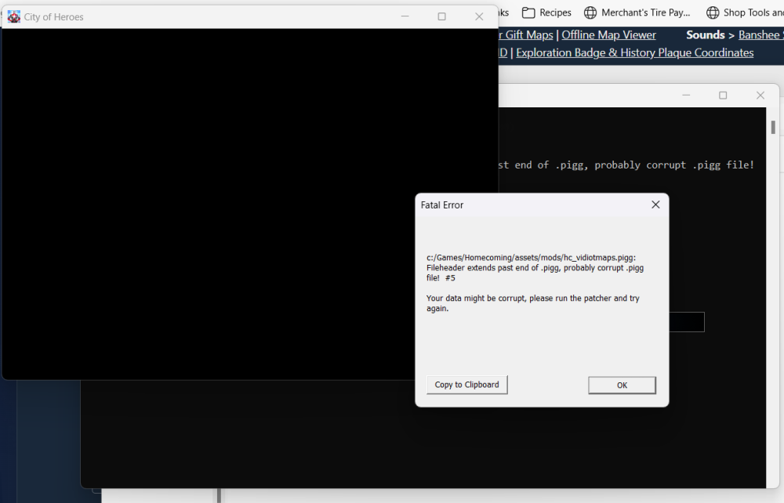
Task: Open the Offline Map Viewer link
Action: pyautogui.click(x=608, y=34)
